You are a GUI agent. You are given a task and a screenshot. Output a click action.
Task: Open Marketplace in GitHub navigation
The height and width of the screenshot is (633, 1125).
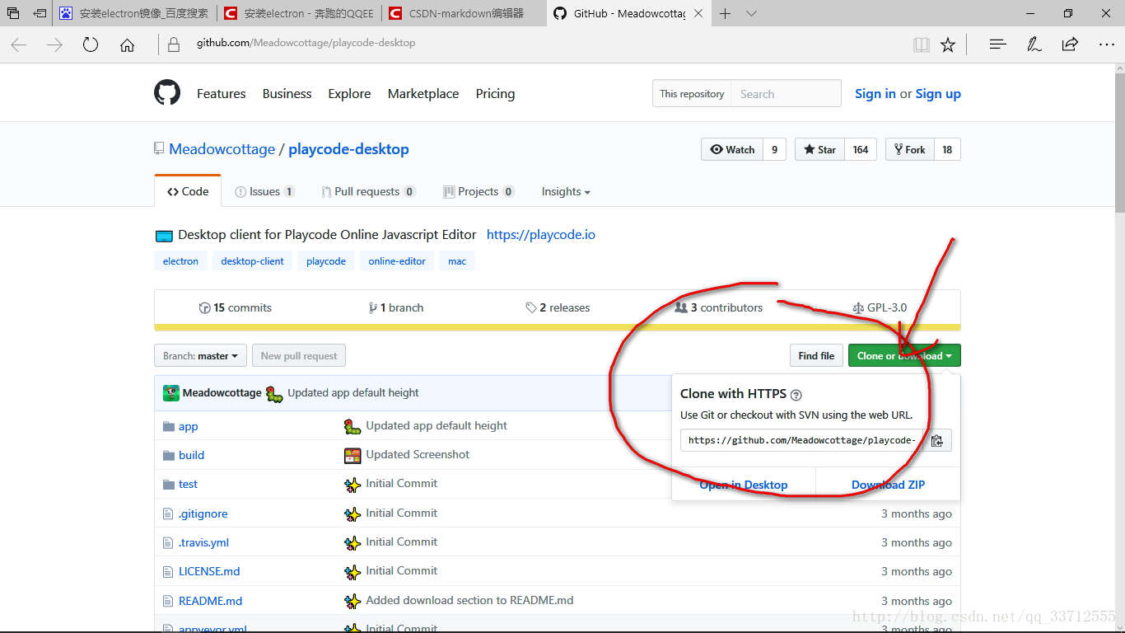[x=423, y=94]
